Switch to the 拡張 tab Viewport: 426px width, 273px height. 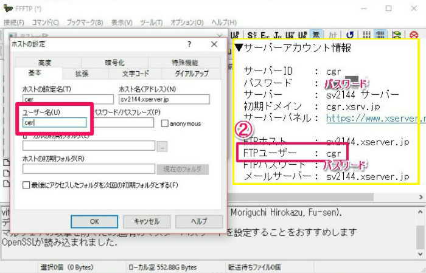point(82,74)
